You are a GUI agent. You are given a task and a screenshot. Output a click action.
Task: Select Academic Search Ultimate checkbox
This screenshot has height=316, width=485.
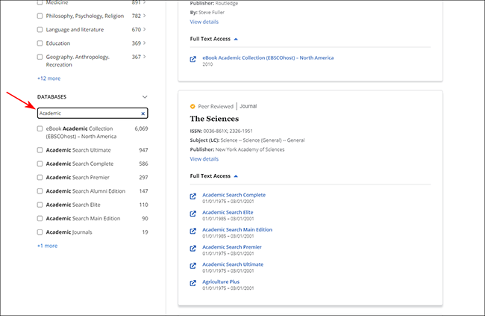point(40,150)
